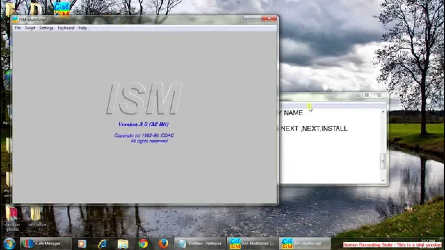The width and height of the screenshot is (445, 250).
Task: Minimize the ISM-MultiScript window
Action: (x=248, y=18)
